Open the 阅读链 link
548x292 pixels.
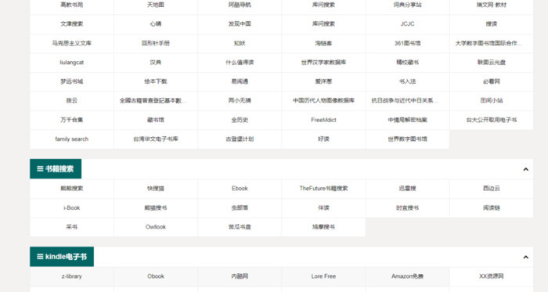(x=492, y=207)
